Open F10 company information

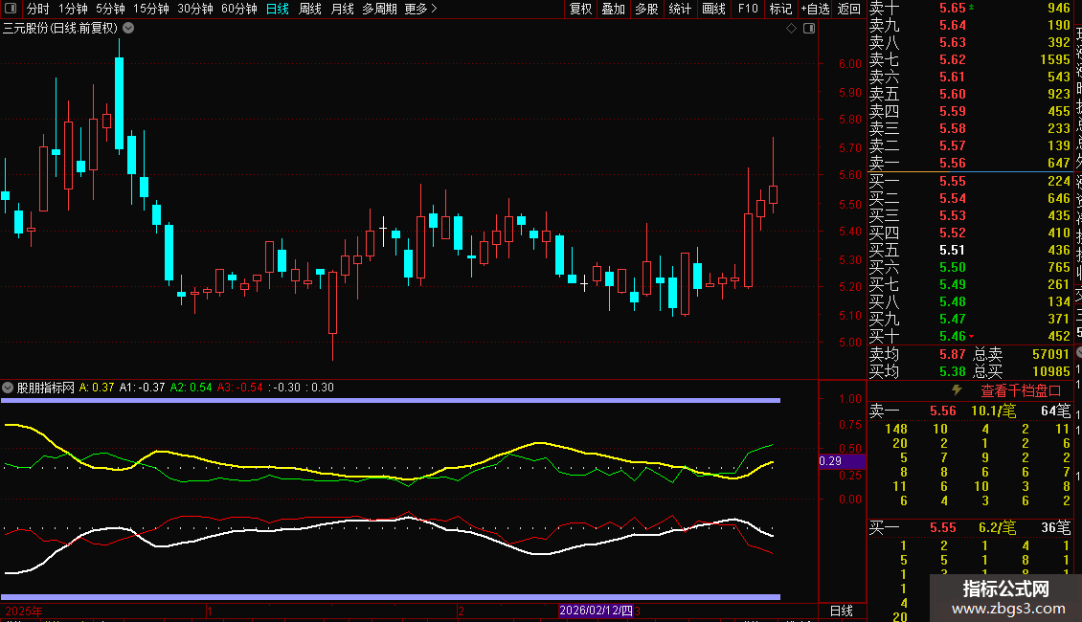tap(748, 9)
